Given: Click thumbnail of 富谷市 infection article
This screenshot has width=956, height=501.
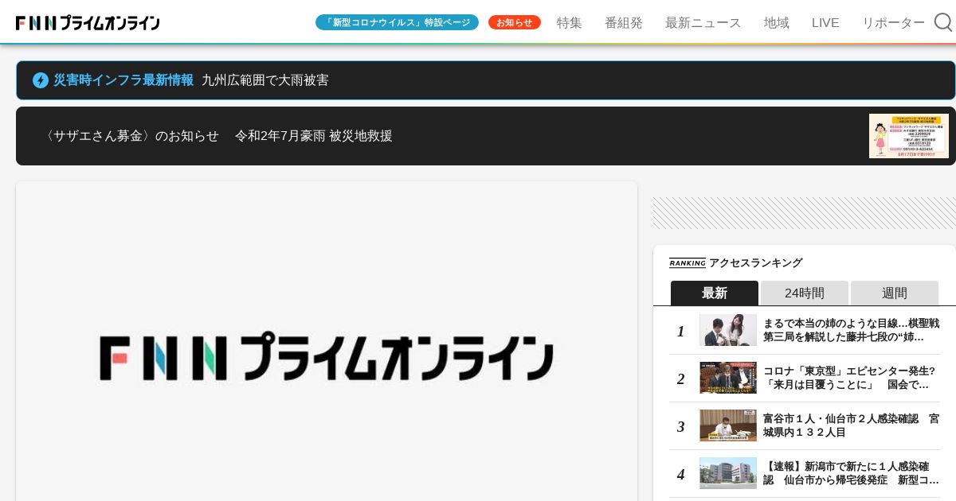Looking at the screenshot, I should (728, 425).
